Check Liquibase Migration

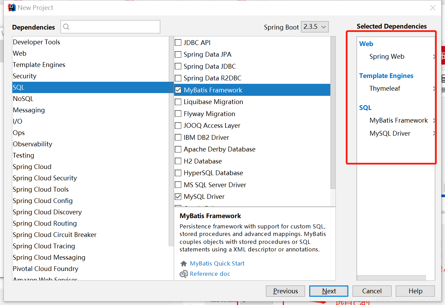(178, 102)
